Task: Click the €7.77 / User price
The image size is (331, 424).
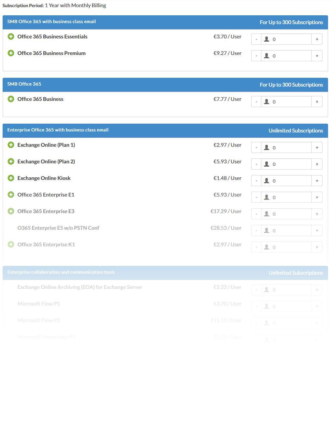Action: pyautogui.click(x=228, y=99)
